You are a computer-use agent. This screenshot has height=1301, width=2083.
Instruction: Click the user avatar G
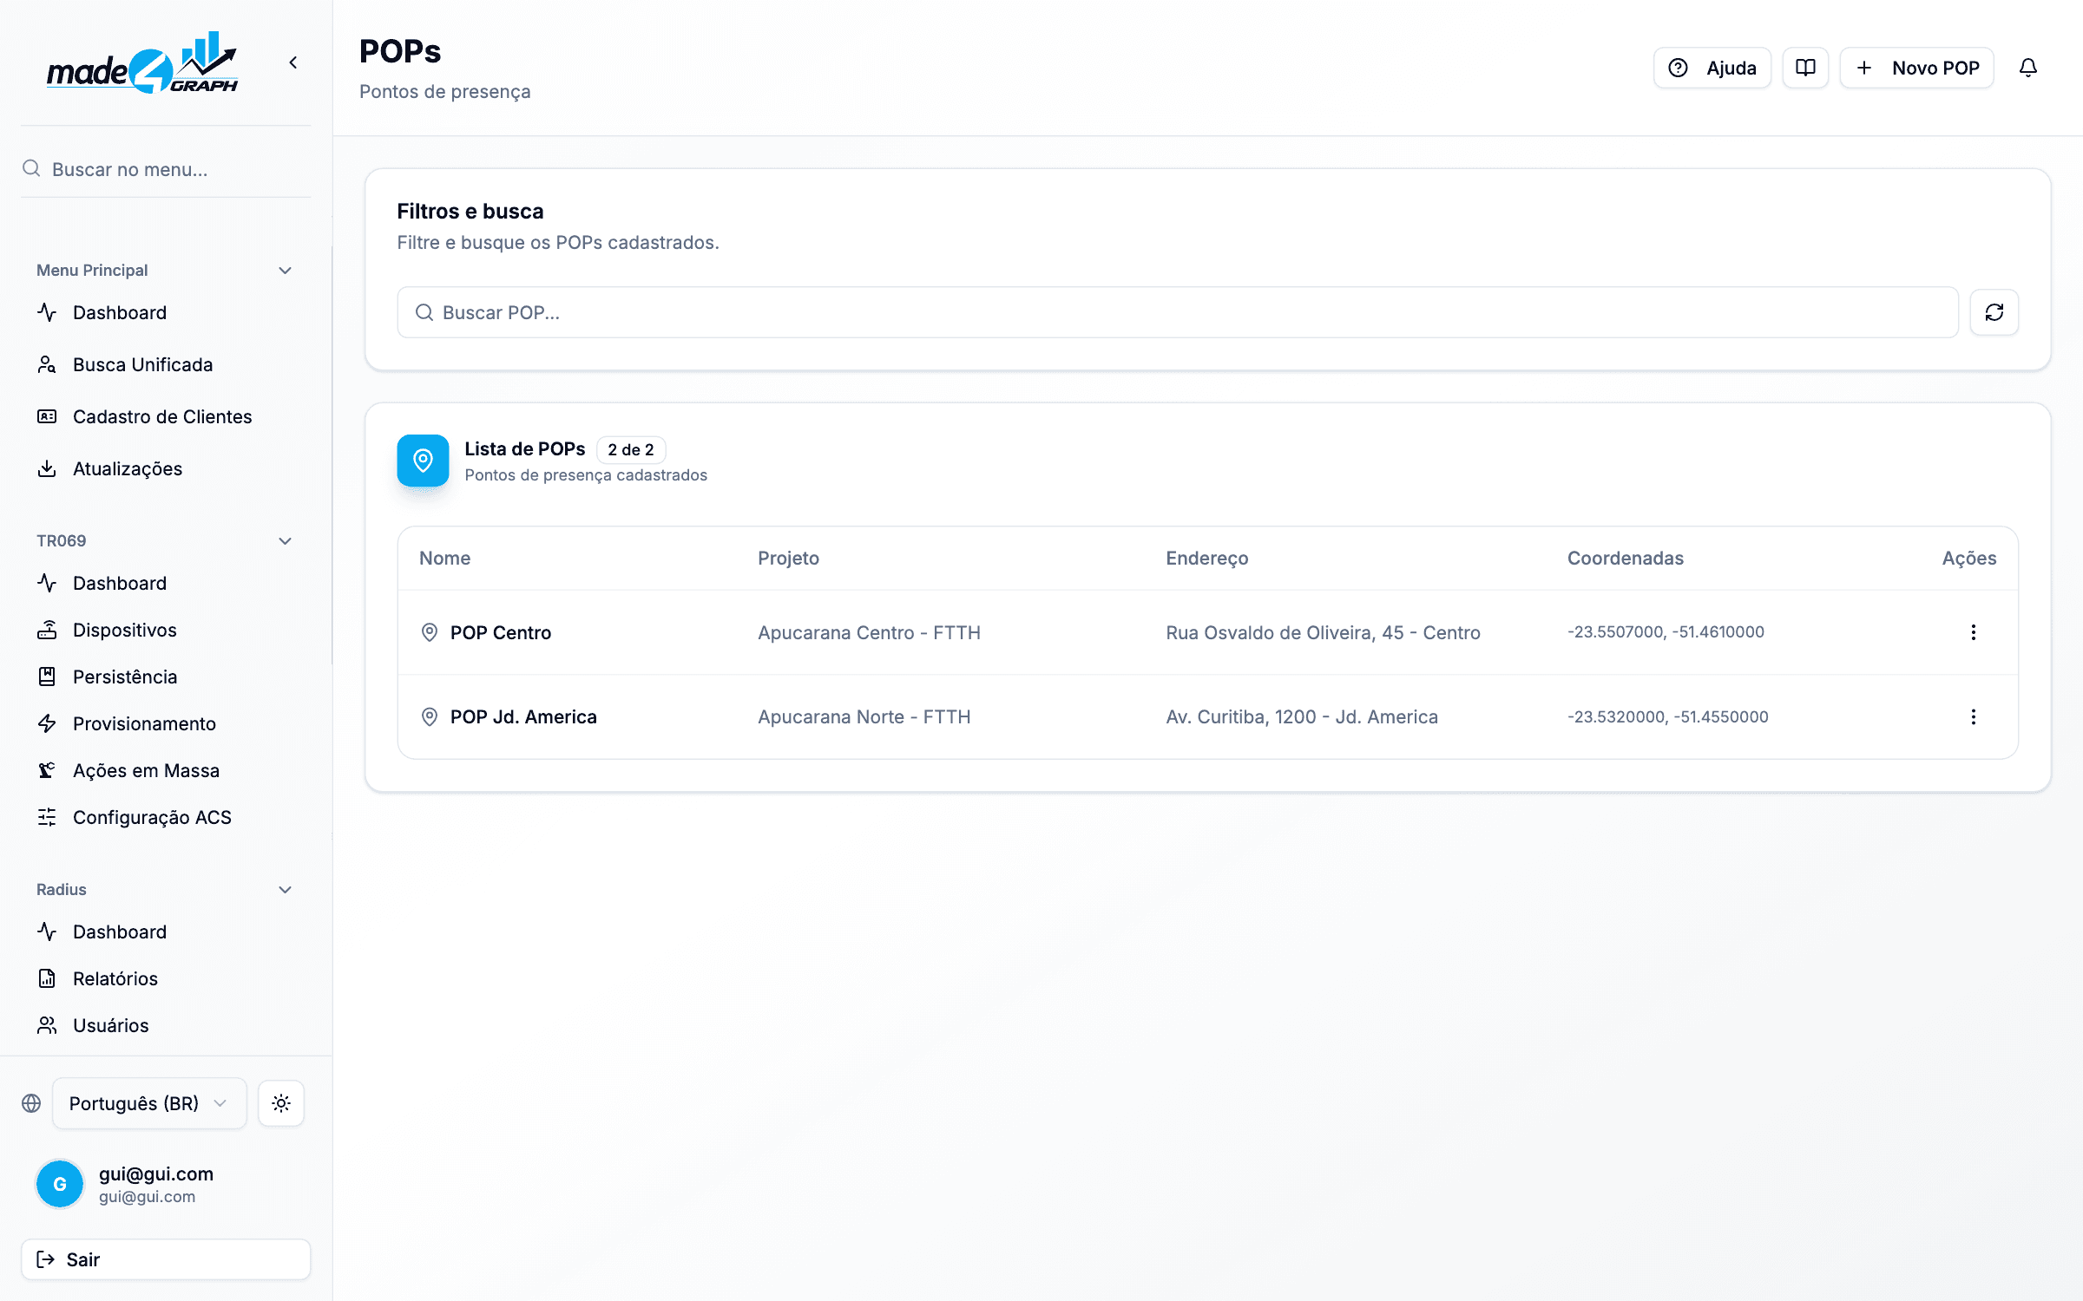click(60, 1184)
